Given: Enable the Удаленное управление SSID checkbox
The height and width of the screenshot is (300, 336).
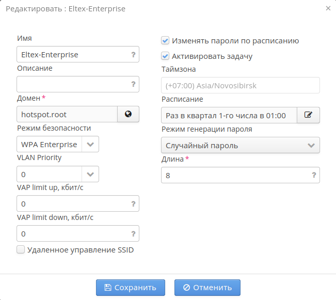Looking at the screenshot, I should (x=21, y=250).
